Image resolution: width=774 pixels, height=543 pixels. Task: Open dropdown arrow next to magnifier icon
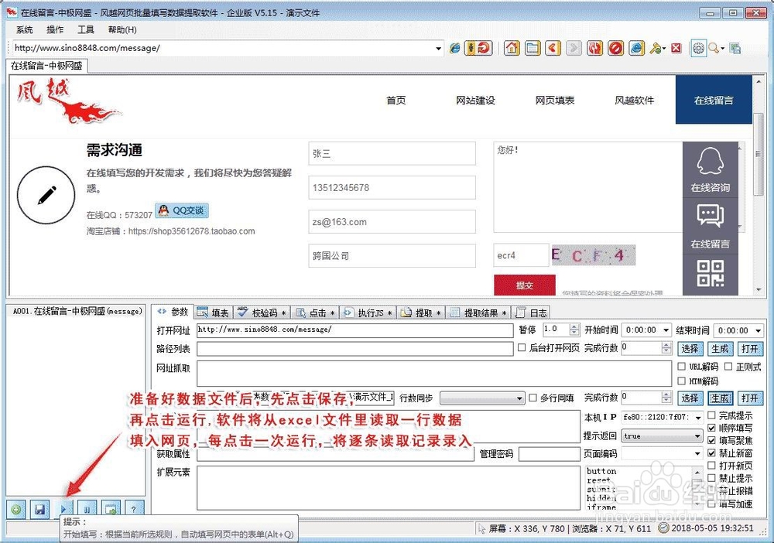722,48
